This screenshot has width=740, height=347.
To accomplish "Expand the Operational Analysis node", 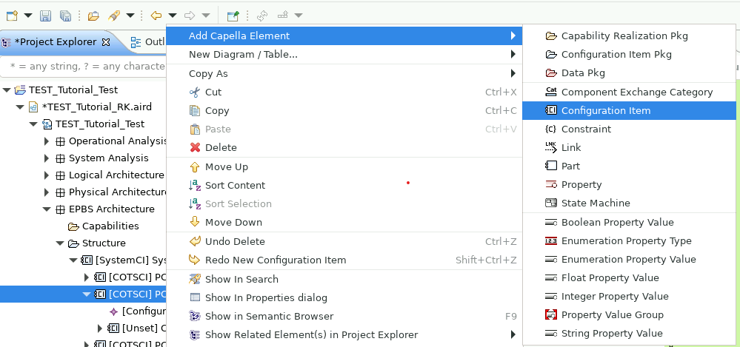I will click(46, 141).
